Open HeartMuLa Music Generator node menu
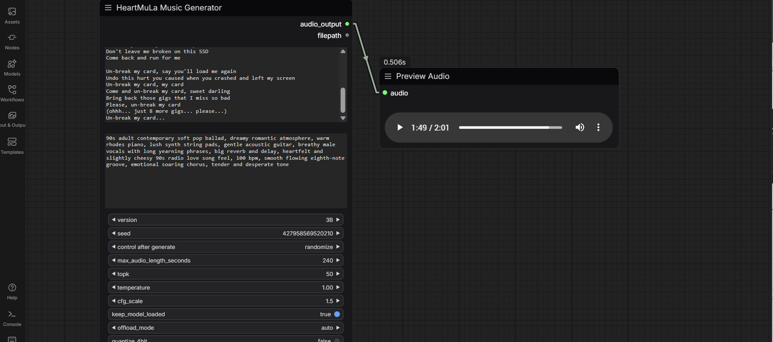 click(x=108, y=8)
